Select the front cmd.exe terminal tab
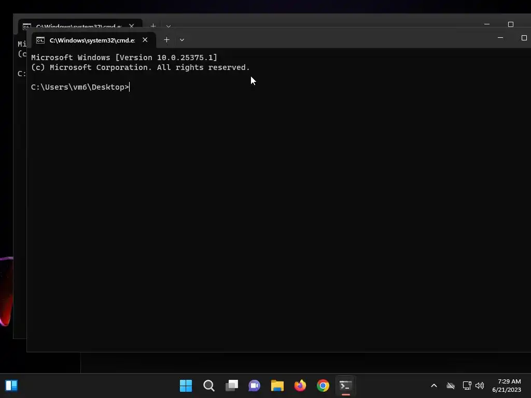Screen dimensions: 531x398 tap(94, 40)
